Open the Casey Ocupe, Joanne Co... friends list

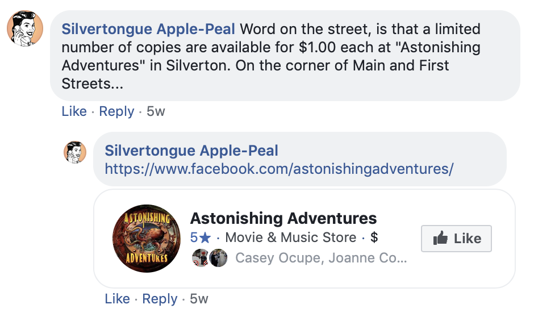click(x=321, y=258)
